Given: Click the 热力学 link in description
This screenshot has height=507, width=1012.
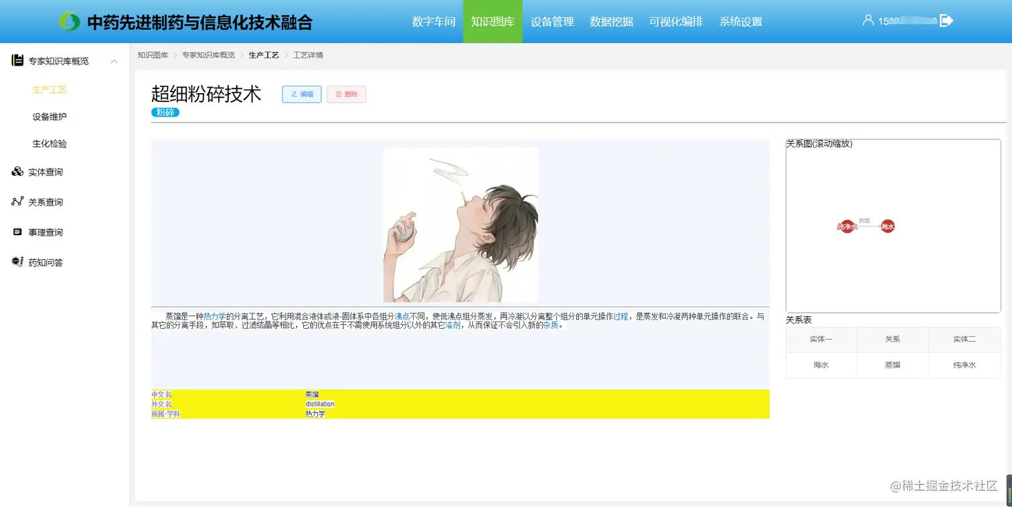Looking at the screenshot, I should coord(215,316).
